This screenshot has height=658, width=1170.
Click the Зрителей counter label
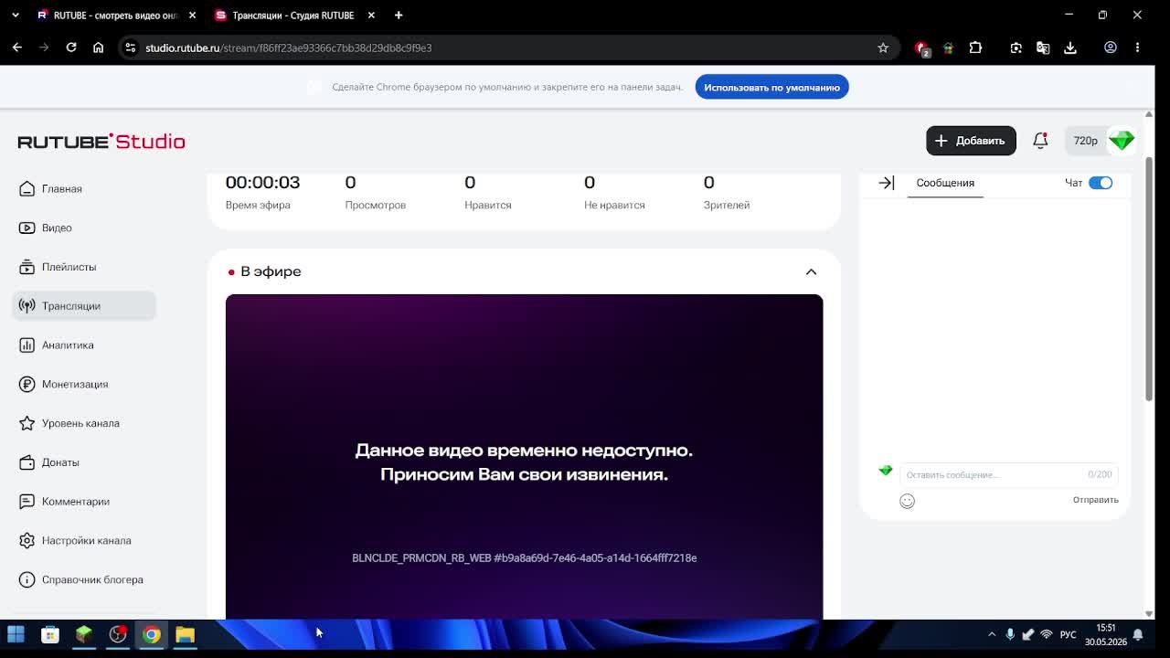(727, 205)
